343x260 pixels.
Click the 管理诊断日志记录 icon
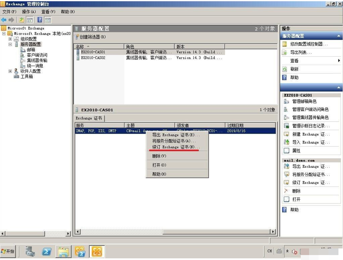[x=286, y=126]
